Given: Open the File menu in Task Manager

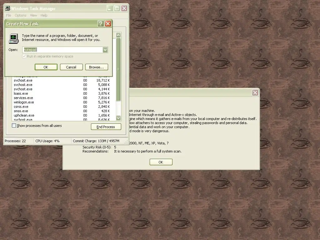Looking at the screenshot, I should click(x=8, y=15).
